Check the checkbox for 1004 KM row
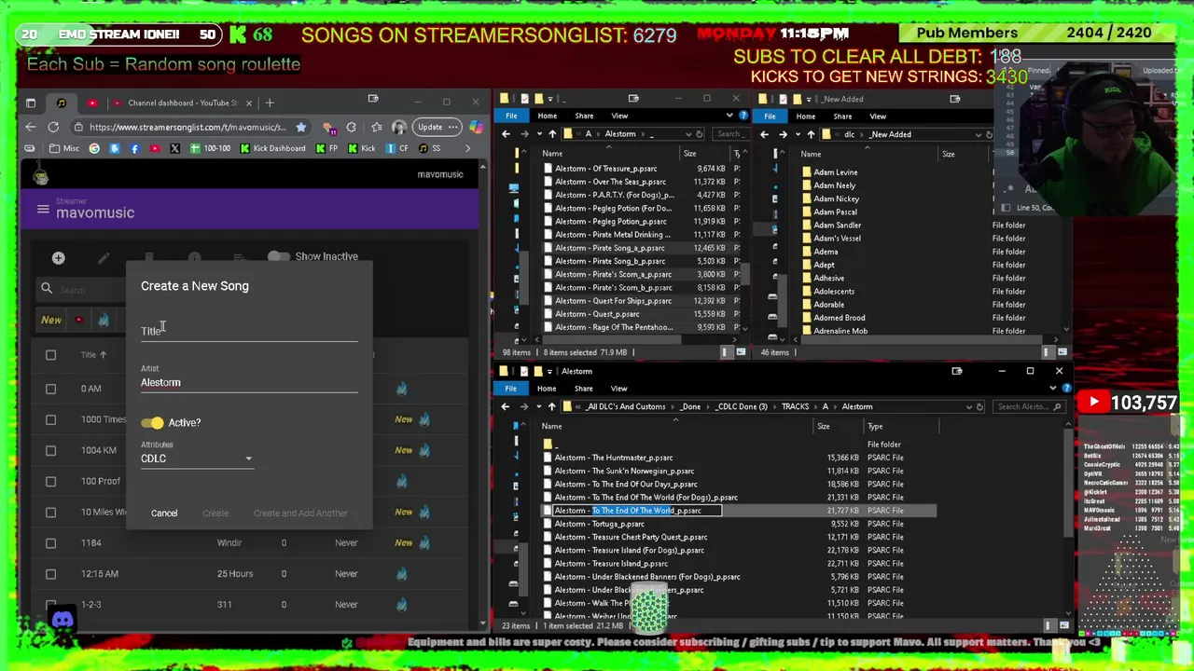Viewport: 1194px width, 671px height. [x=51, y=450]
